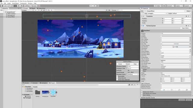Select the shape gizmo edit tool
Screen dimensions: 193x108
coord(164,90)
